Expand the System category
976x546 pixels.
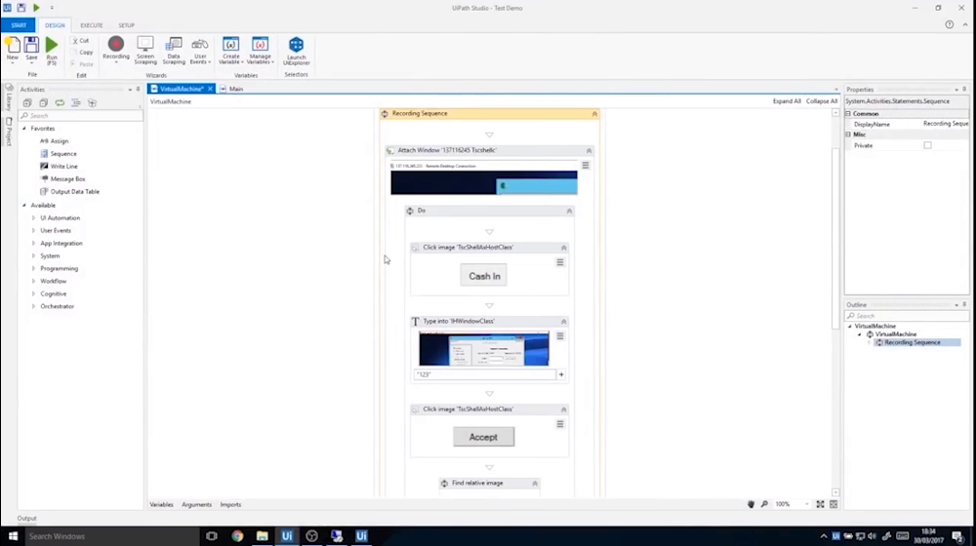(x=33, y=256)
